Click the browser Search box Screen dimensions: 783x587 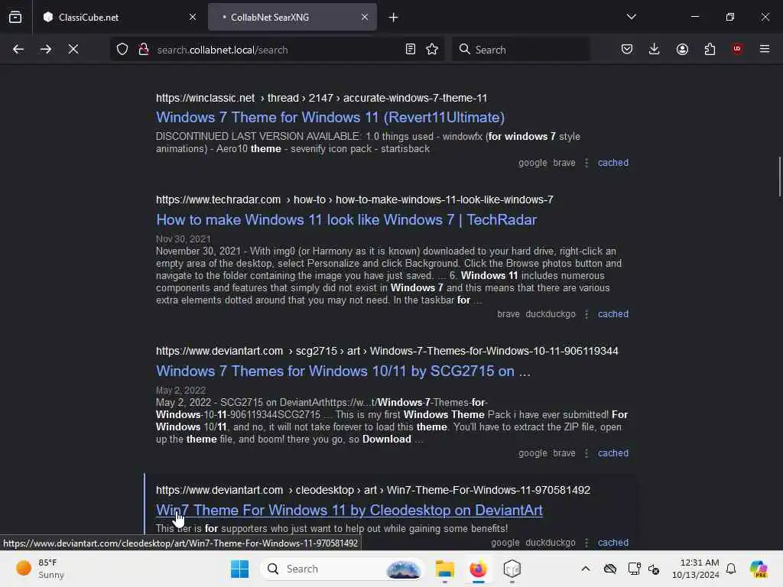(521, 50)
